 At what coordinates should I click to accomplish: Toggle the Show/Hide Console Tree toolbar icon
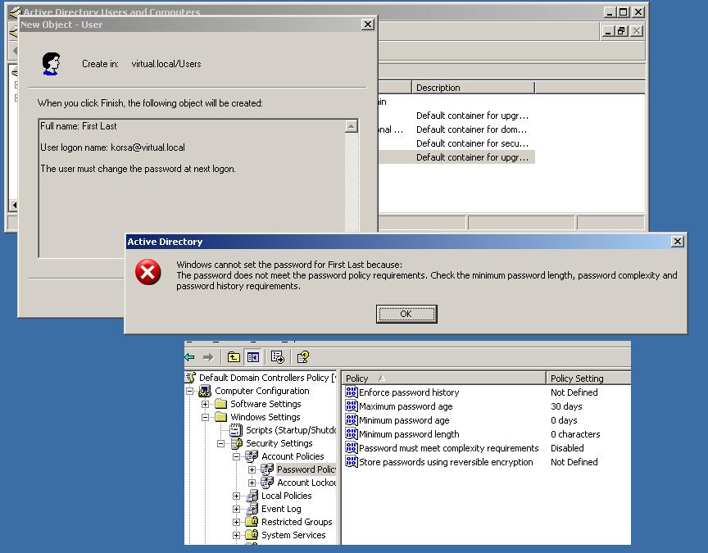[x=253, y=357]
